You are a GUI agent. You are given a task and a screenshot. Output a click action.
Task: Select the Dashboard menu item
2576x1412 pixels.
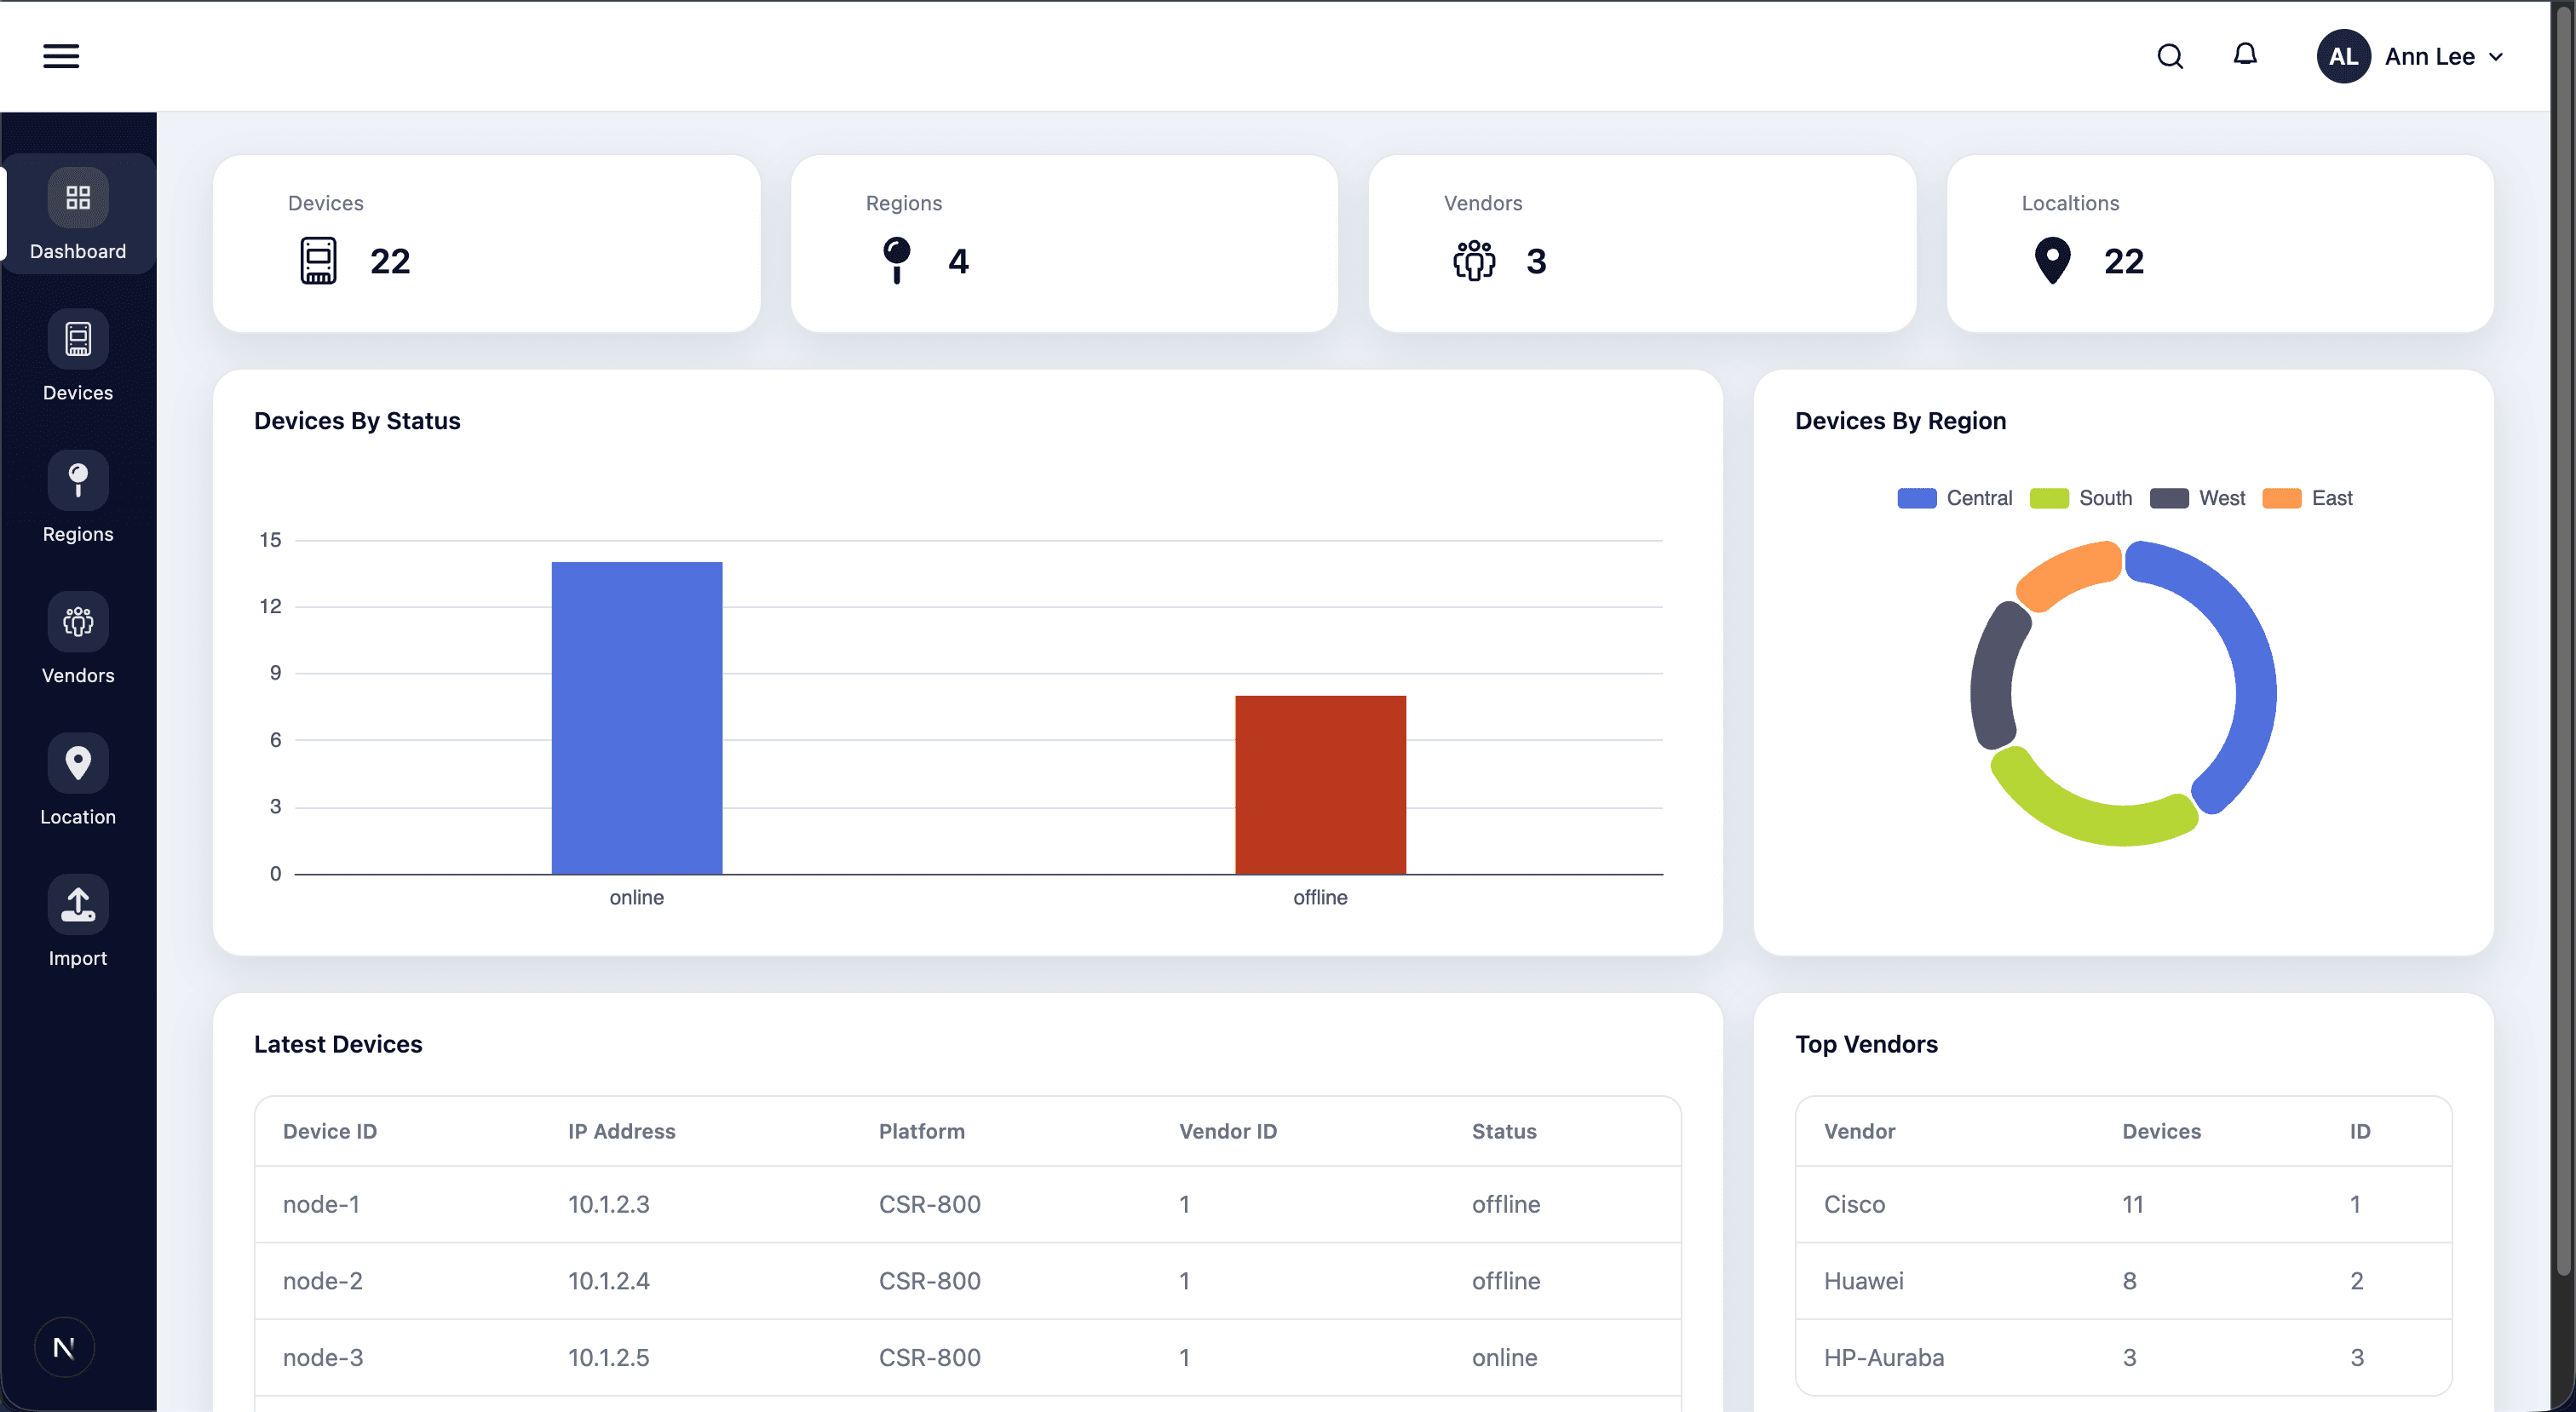click(78, 216)
